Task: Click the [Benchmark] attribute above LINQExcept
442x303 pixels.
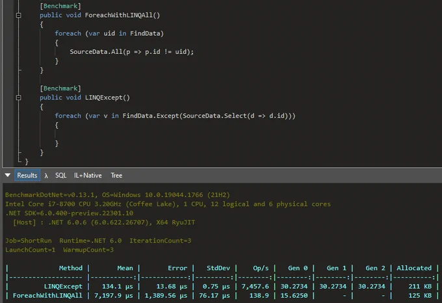Action: (60, 88)
